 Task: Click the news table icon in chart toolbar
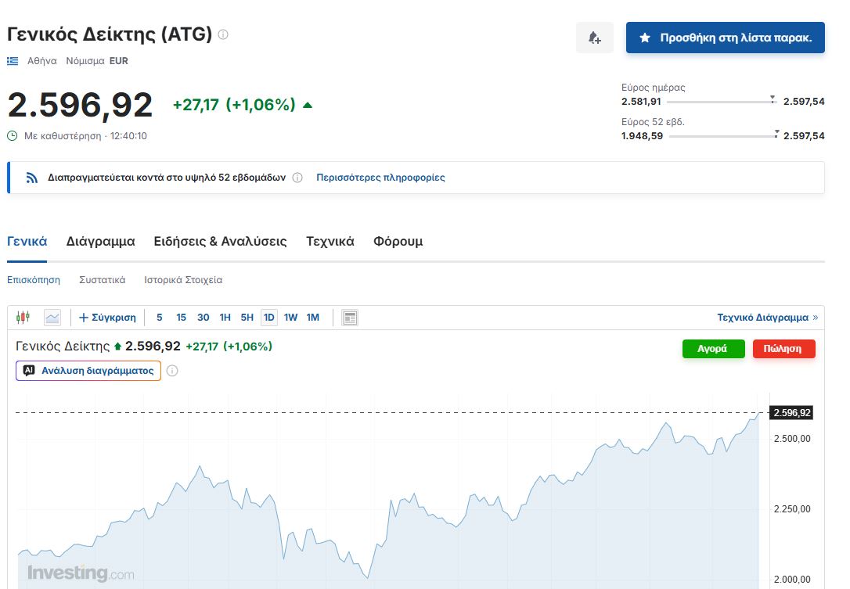click(350, 318)
